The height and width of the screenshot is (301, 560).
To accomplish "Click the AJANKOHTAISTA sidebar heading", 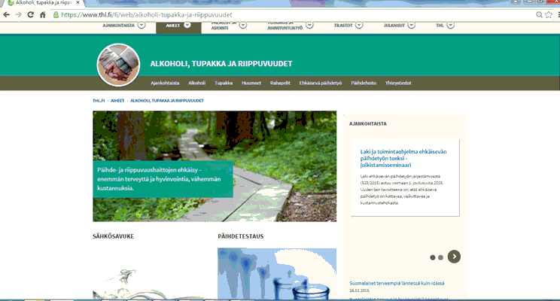I will tap(368, 124).
